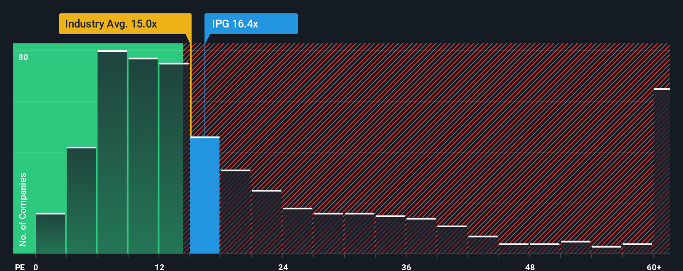Click the hatched bar above PE 24
The image size is (683, 271).
click(297, 231)
